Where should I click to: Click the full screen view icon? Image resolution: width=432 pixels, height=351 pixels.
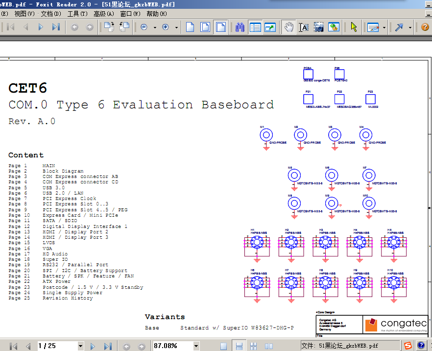[270, 27]
